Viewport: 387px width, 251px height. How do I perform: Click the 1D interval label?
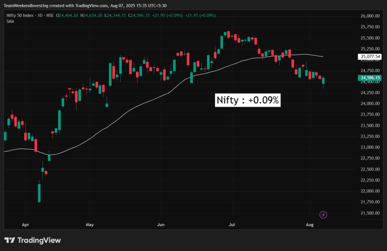point(40,15)
